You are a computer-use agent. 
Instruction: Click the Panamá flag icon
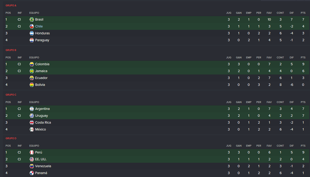coord(32,173)
